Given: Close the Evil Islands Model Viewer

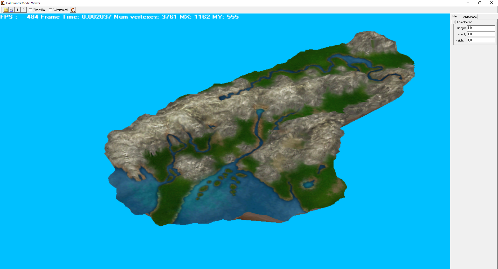Looking at the screenshot, I should [x=492, y=3].
